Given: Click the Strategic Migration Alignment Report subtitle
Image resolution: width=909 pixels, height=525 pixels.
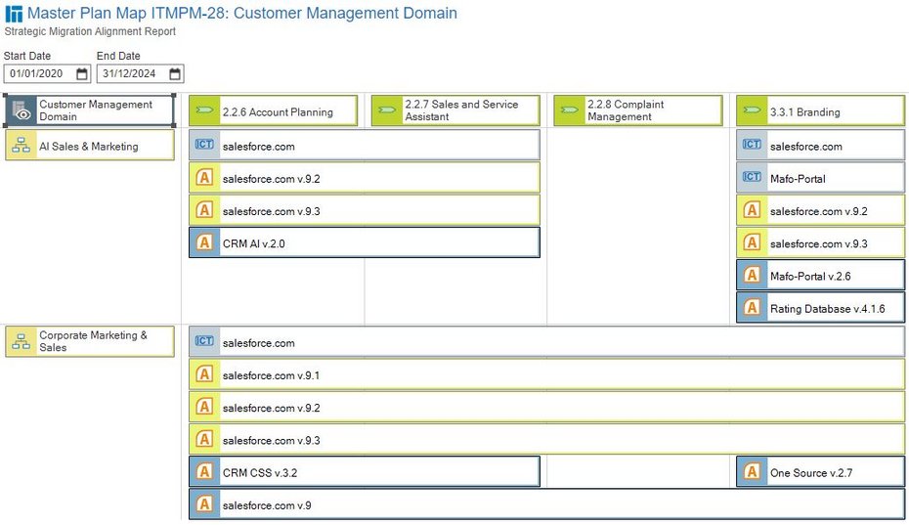Looking at the screenshot, I should 90,31.
